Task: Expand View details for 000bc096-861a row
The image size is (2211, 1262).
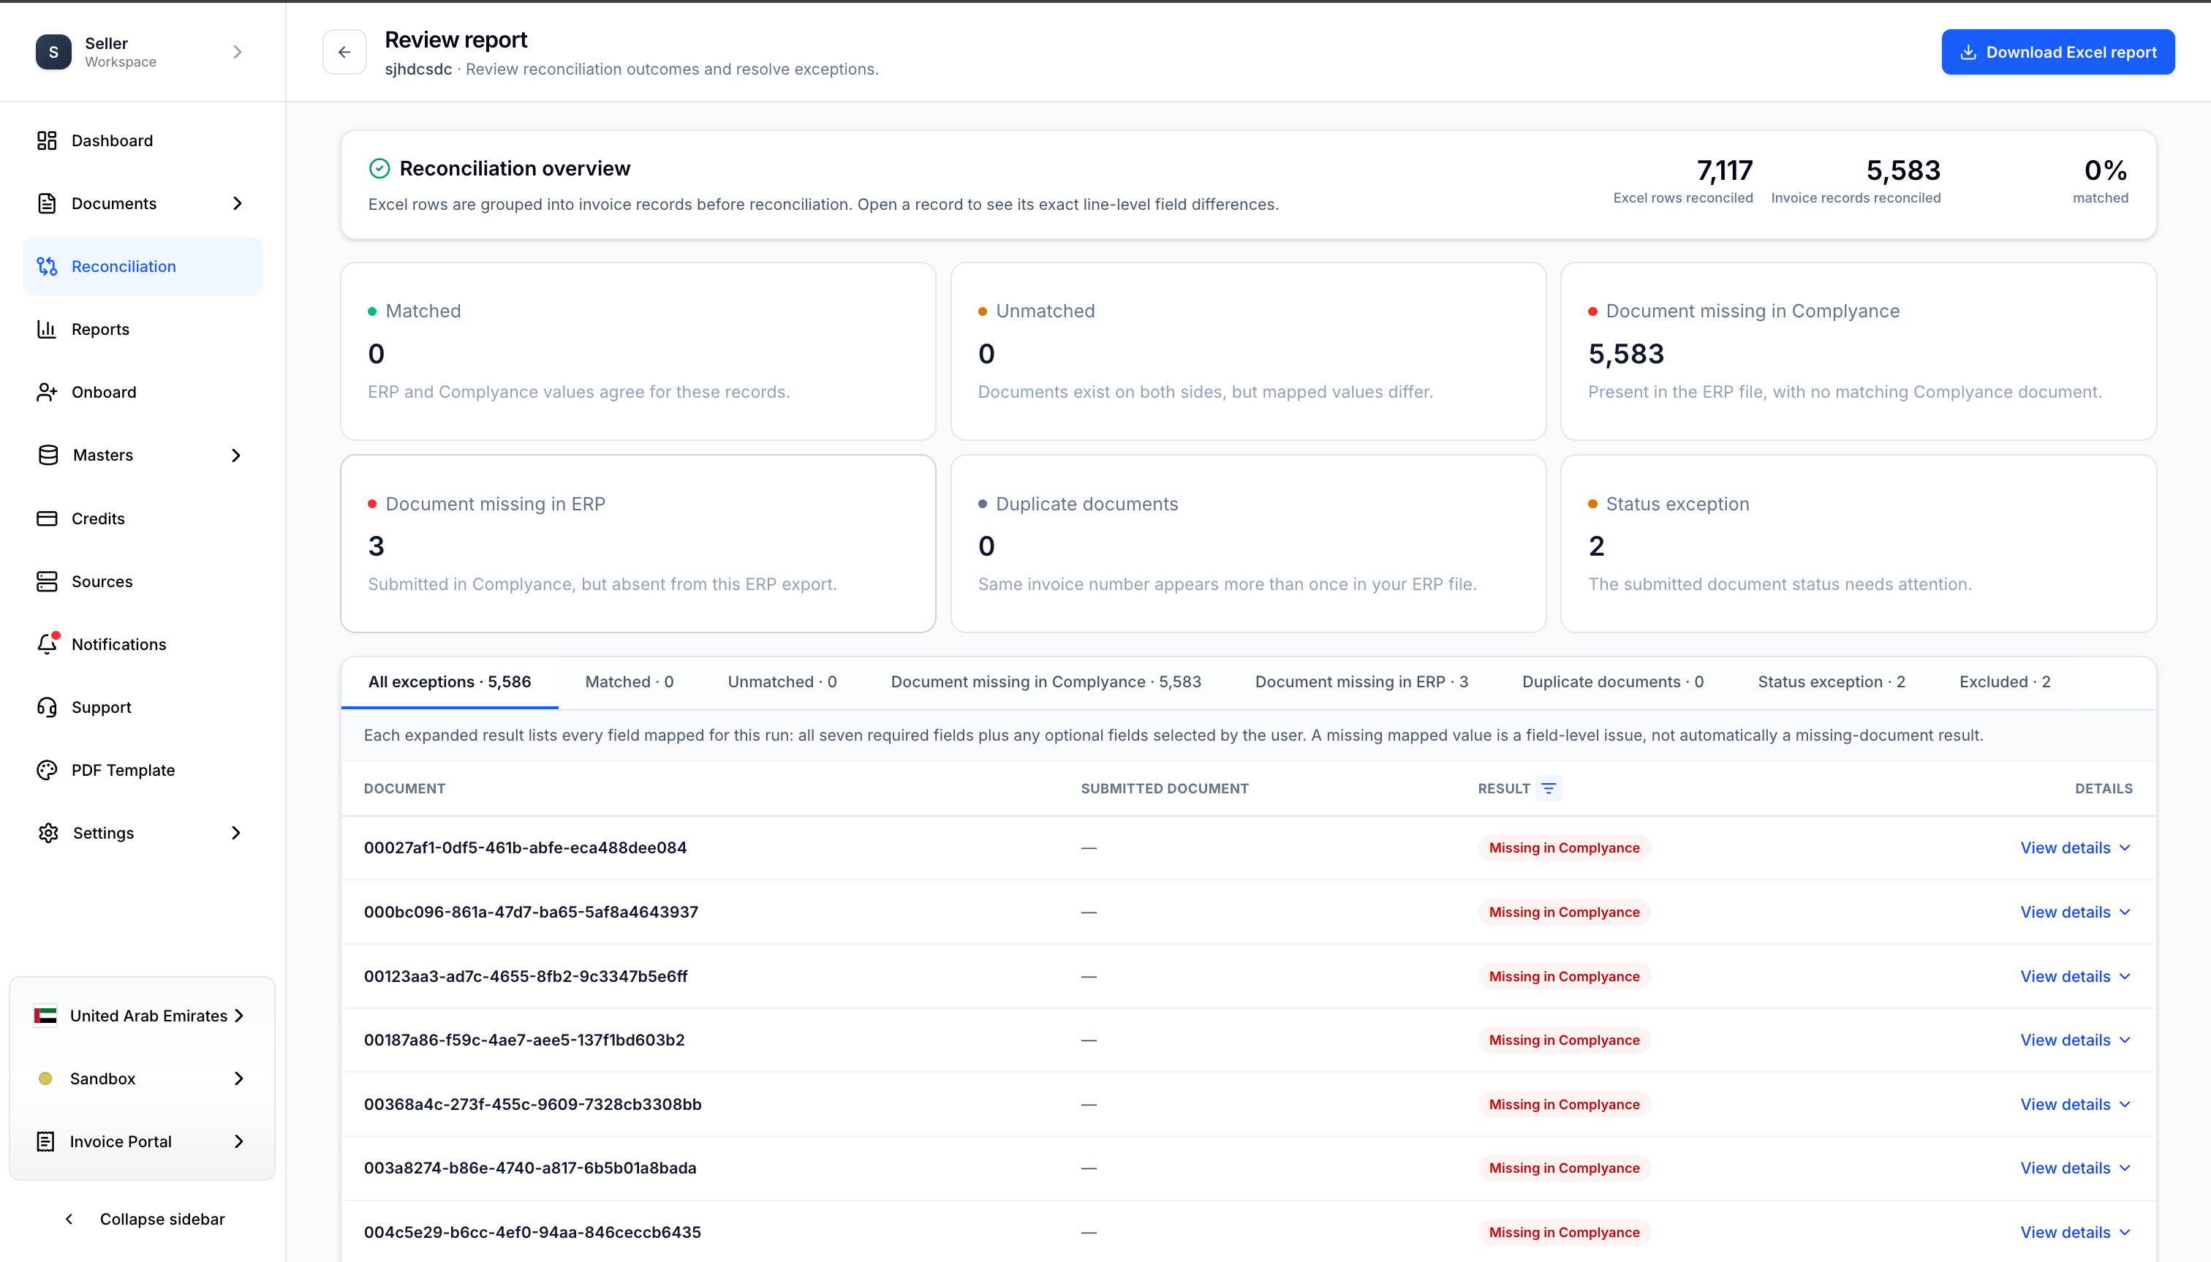Action: pyautogui.click(x=2076, y=912)
